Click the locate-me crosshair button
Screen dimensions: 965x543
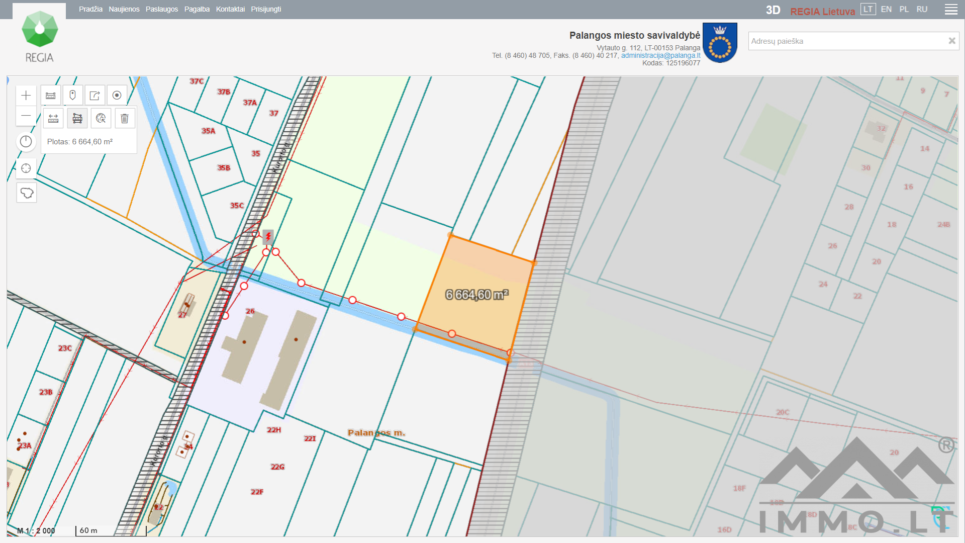[26, 168]
